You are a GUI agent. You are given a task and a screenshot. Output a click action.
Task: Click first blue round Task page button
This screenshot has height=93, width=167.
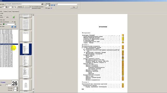52,5
